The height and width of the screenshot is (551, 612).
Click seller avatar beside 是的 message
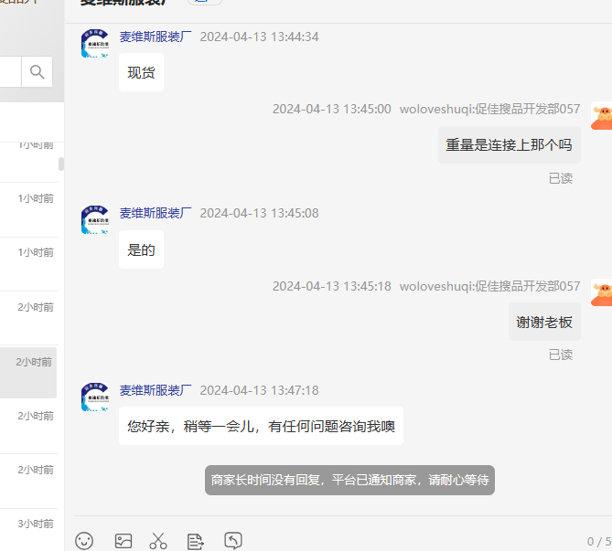pos(95,219)
